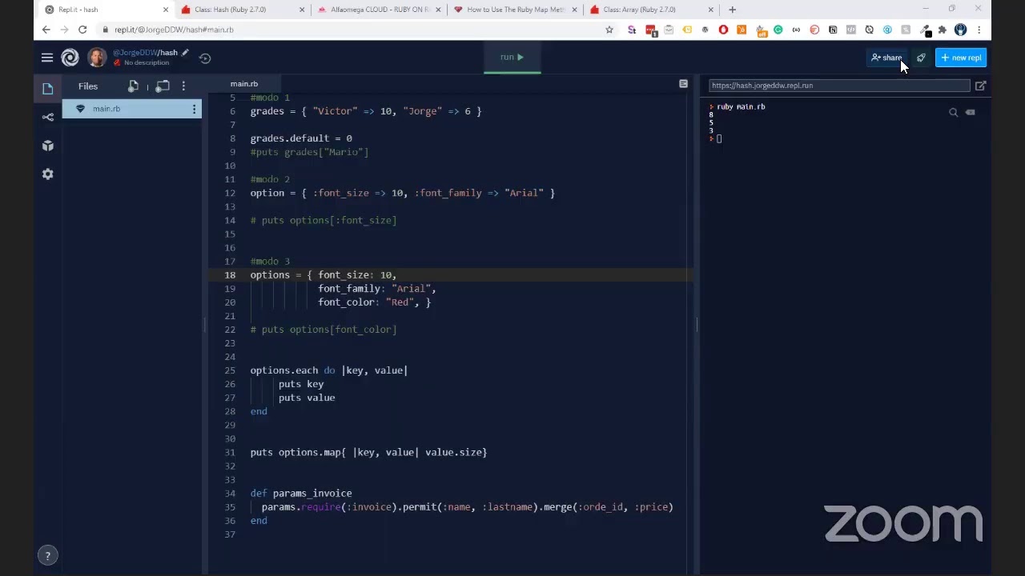Run the program with the run button

(x=512, y=58)
